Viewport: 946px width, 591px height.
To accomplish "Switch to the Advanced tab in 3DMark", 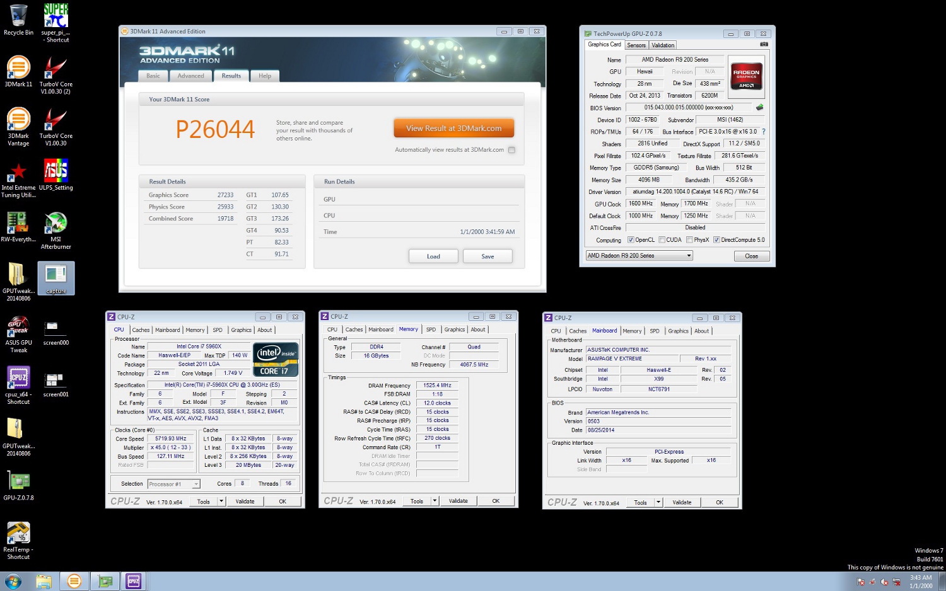I will click(x=190, y=76).
